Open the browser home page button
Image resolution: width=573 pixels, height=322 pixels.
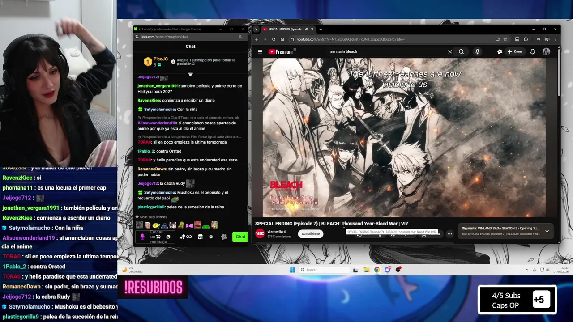(282, 39)
